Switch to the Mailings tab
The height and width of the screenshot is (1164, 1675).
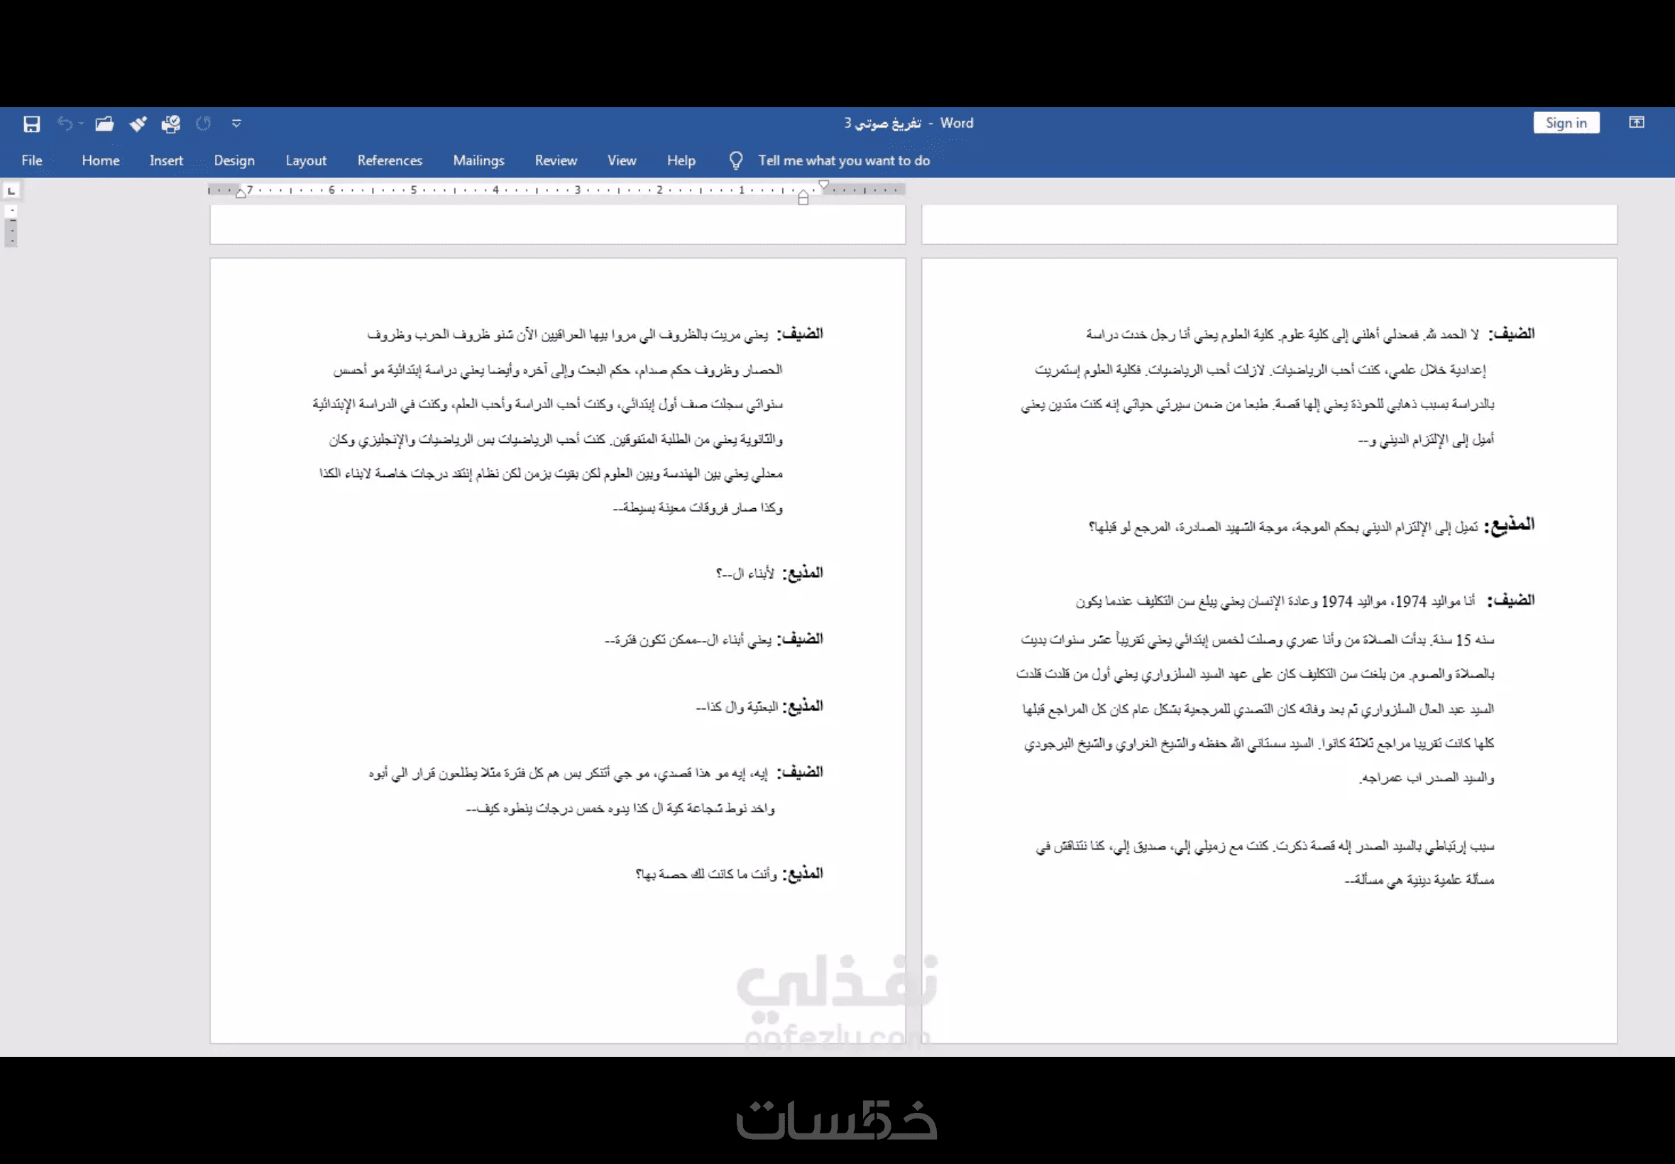(478, 160)
